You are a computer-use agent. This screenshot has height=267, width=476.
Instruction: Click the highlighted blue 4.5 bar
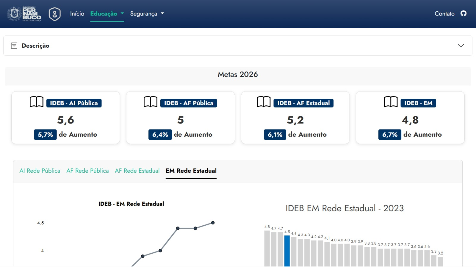click(x=287, y=251)
